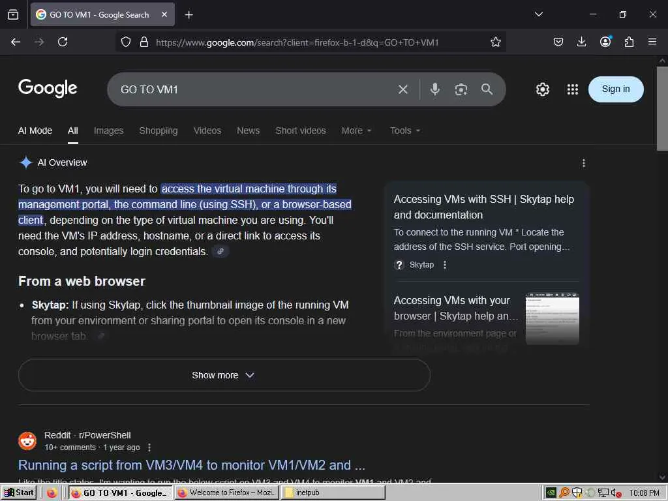The image size is (668, 501).
Task: Open extensions puzzle icon
Action: (629, 42)
